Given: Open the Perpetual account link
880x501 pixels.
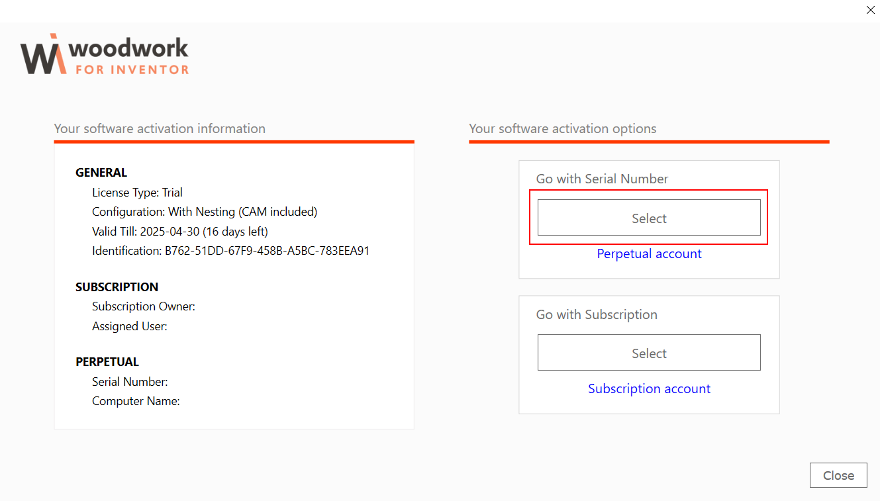Looking at the screenshot, I should click(x=649, y=253).
